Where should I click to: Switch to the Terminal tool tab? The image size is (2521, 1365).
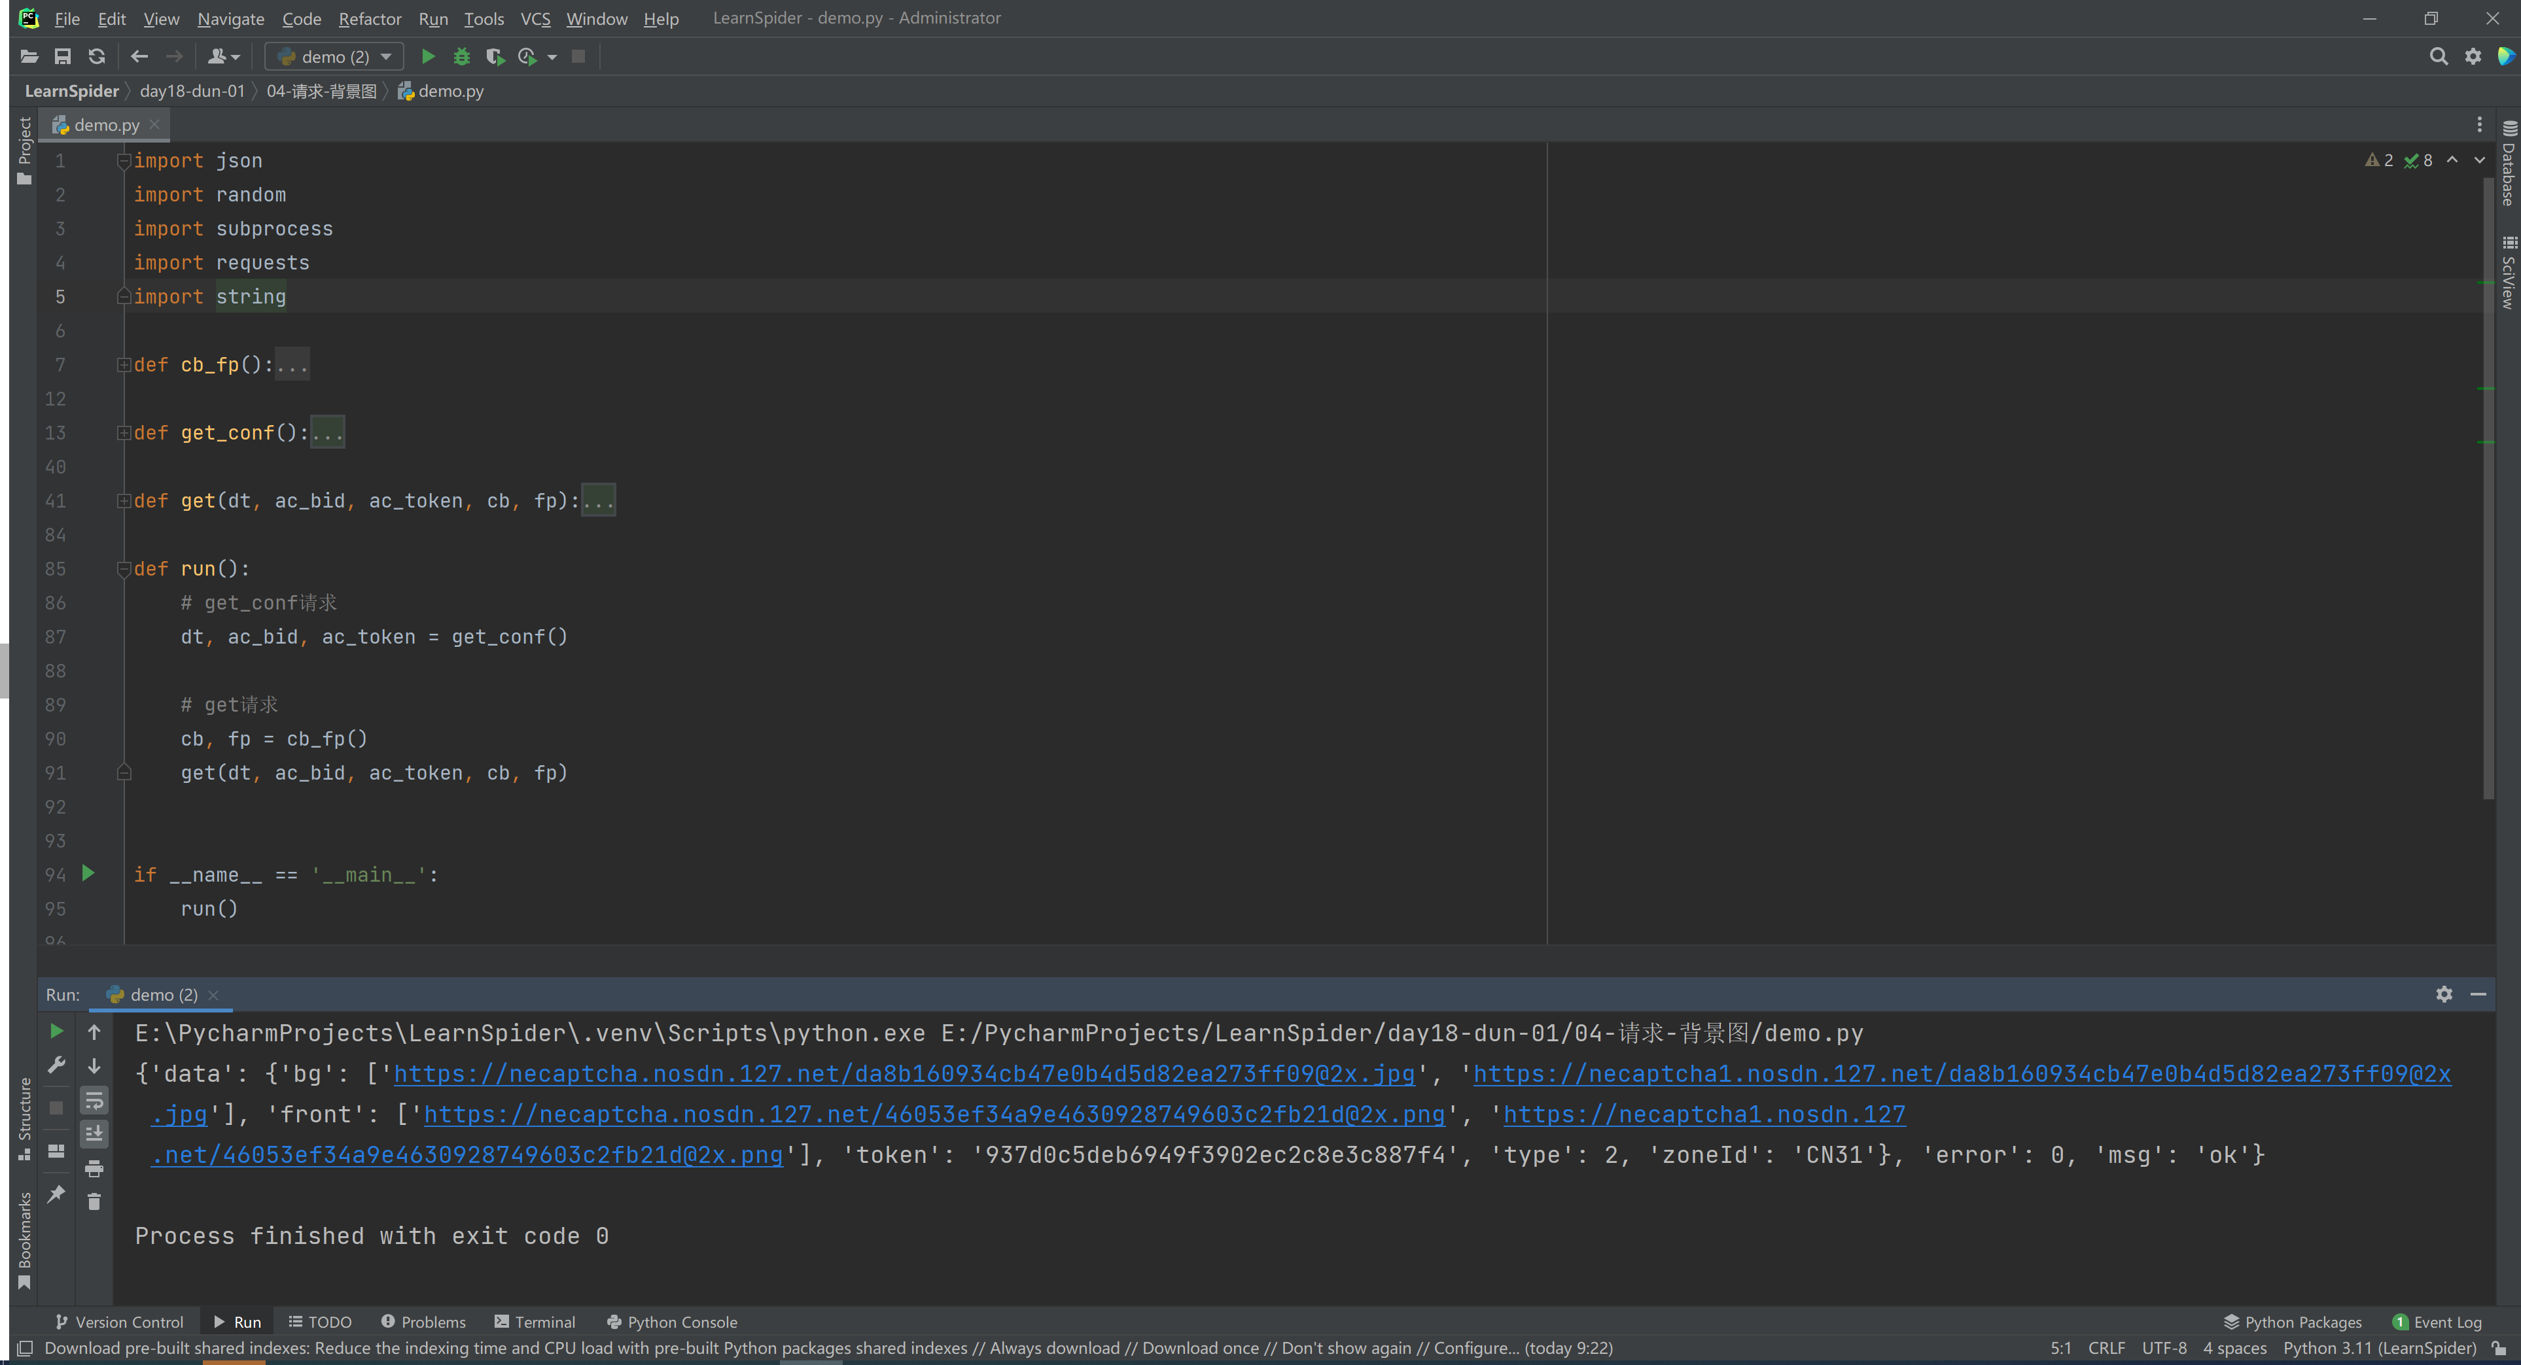tap(535, 1322)
